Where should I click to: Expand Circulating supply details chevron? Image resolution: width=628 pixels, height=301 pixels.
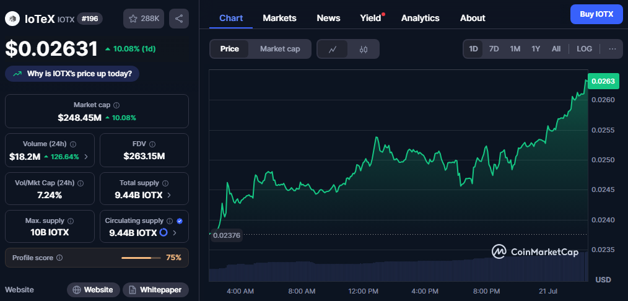pyautogui.click(x=174, y=232)
